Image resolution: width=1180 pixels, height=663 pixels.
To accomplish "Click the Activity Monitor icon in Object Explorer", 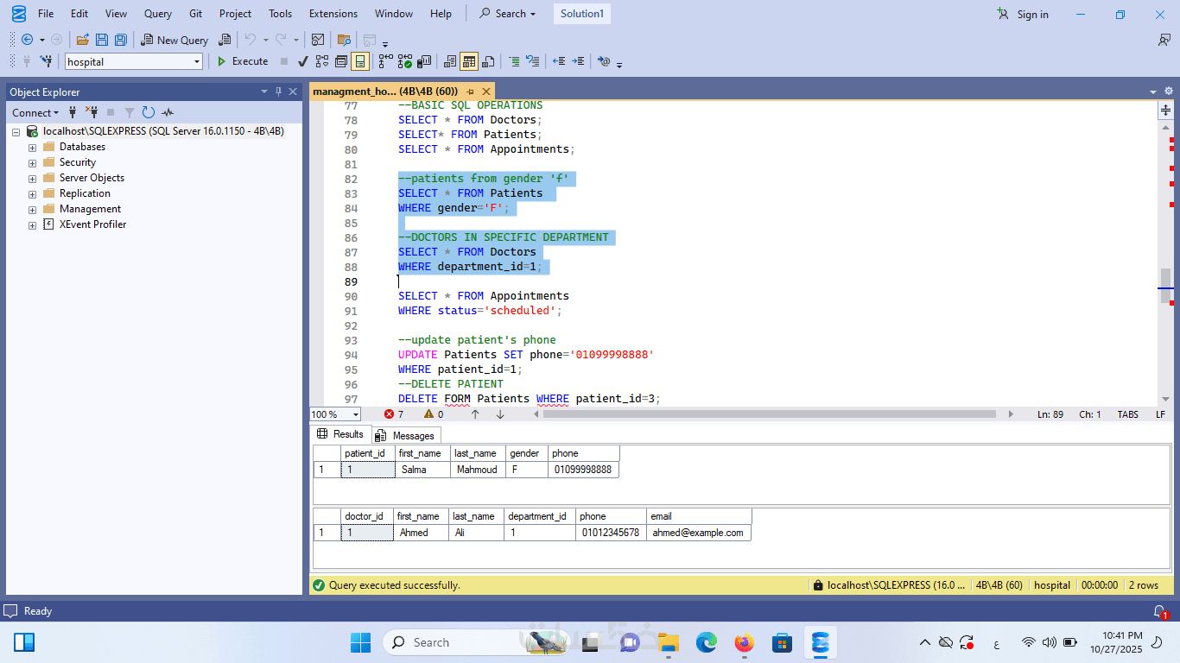I will (168, 112).
